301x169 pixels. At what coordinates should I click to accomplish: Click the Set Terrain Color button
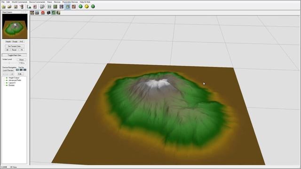coord(15,46)
